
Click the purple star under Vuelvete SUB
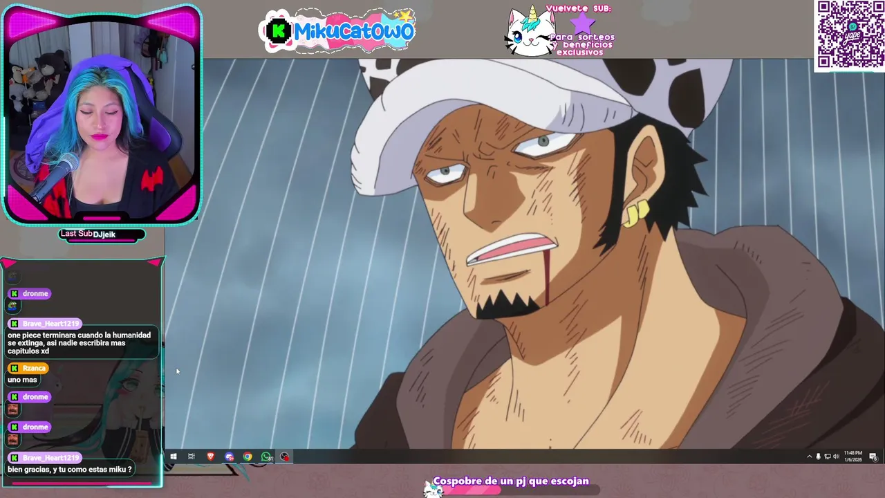582,24
